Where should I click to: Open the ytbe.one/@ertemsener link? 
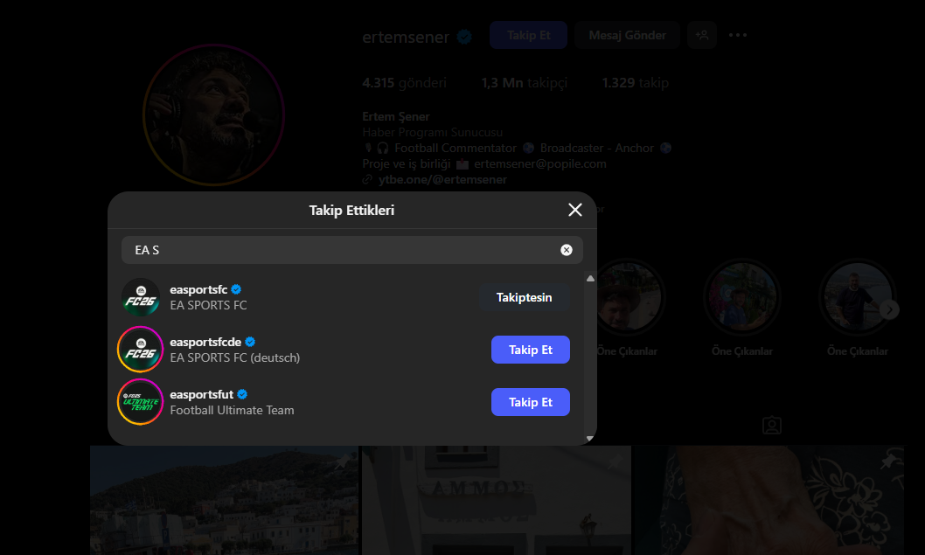tap(442, 180)
